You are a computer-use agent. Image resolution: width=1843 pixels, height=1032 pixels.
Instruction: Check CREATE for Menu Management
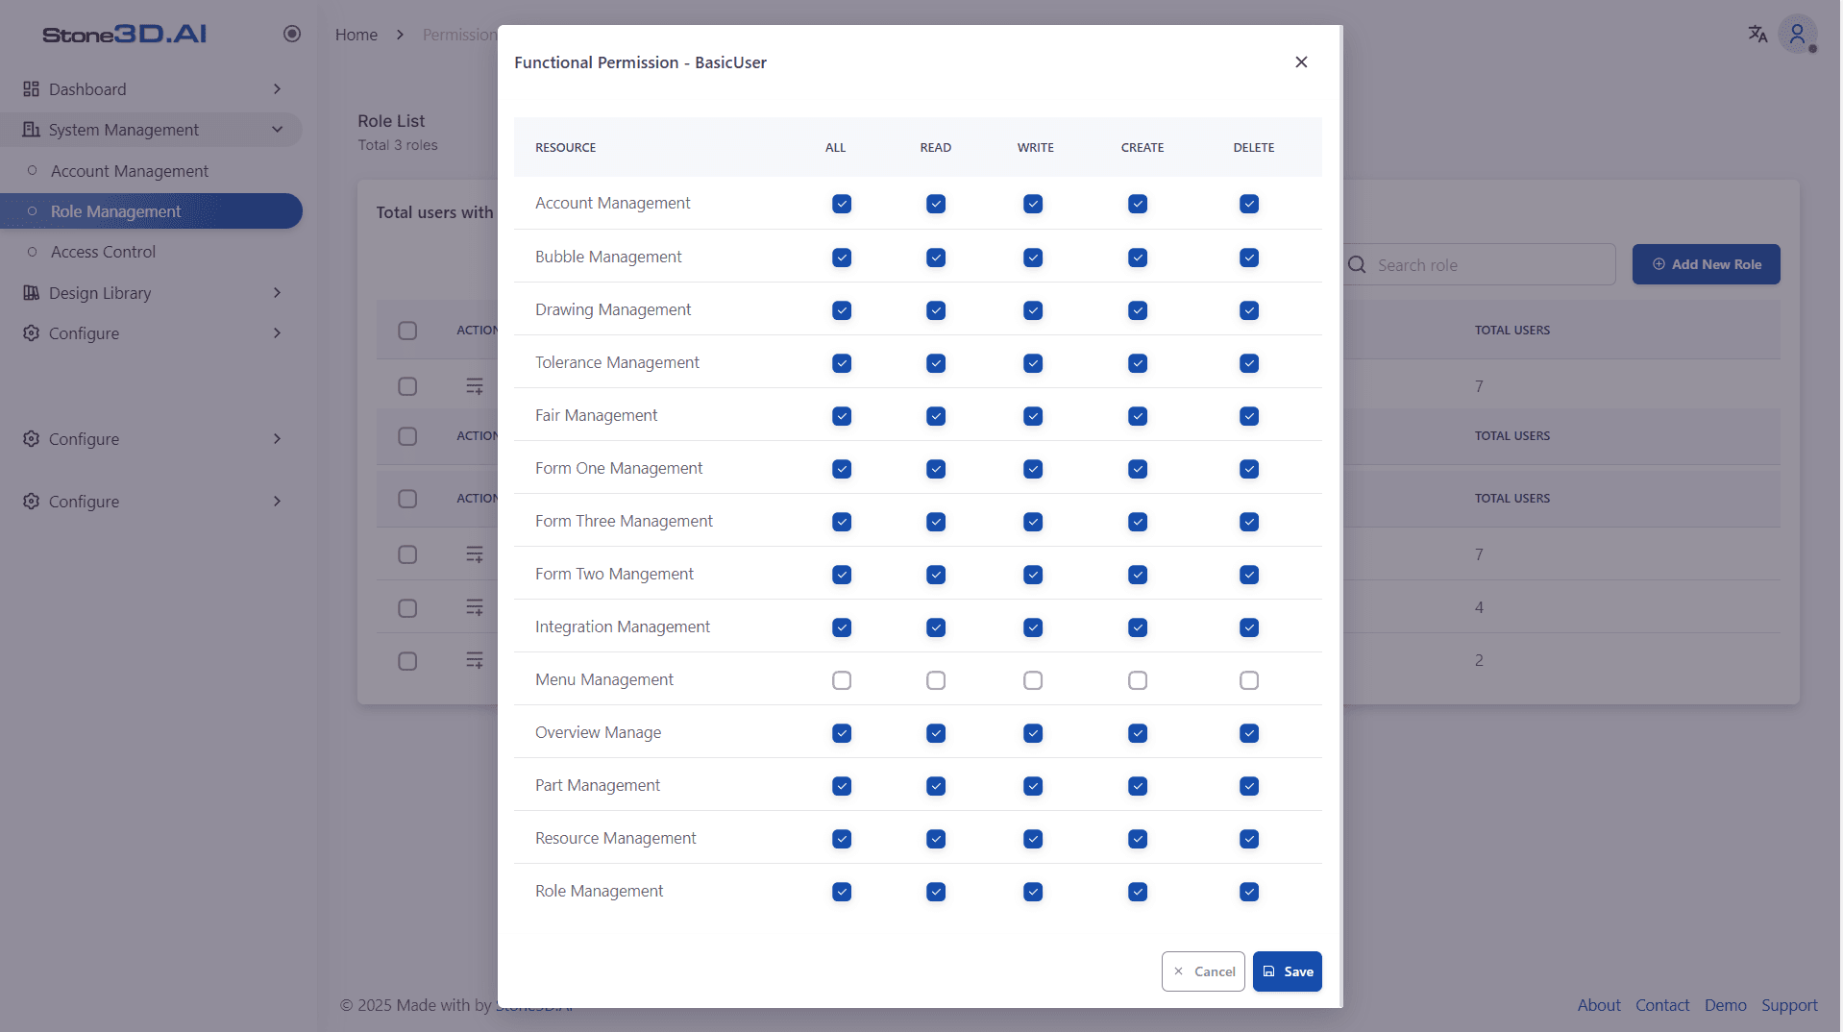[1138, 680]
